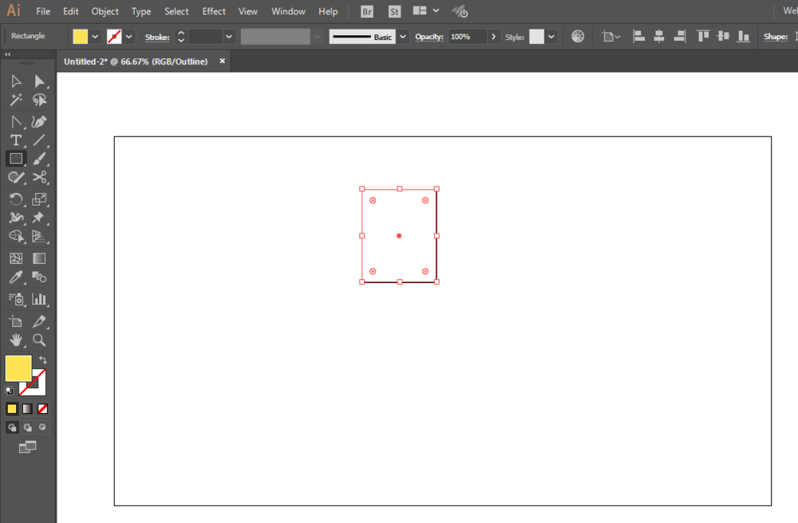Viewport: 798px width, 523px height.
Task: Change the screen mode
Action: pos(27,447)
